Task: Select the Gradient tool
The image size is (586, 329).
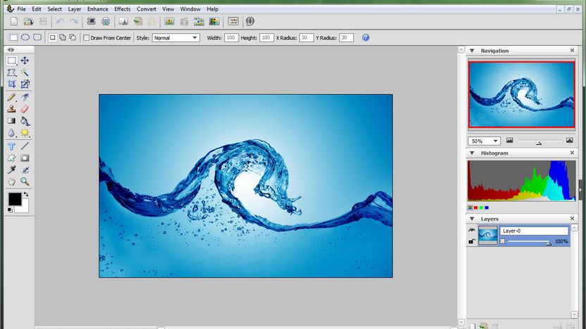Action: (11, 121)
